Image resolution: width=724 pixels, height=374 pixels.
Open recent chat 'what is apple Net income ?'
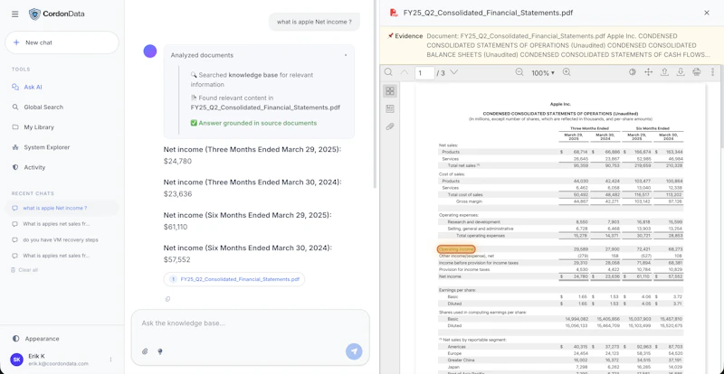coord(62,208)
